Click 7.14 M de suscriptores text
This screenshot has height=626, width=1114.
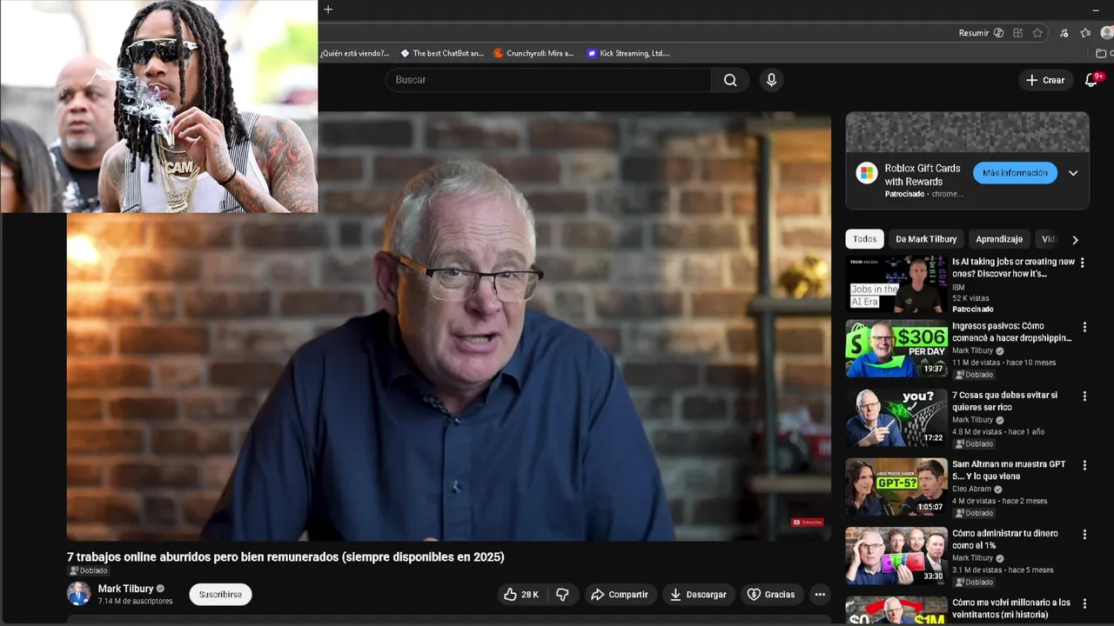(135, 602)
